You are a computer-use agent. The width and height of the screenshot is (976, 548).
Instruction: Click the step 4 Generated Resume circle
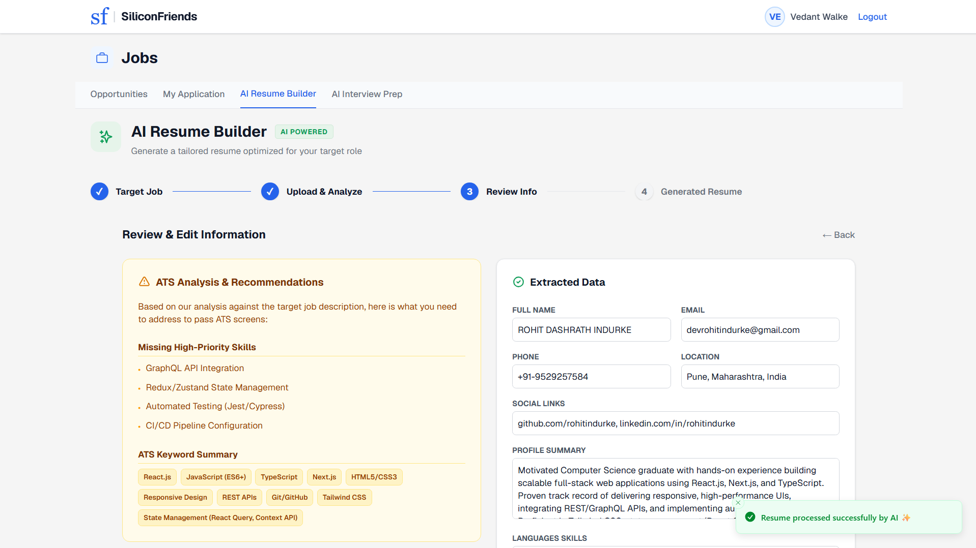(x=644, y=192)
